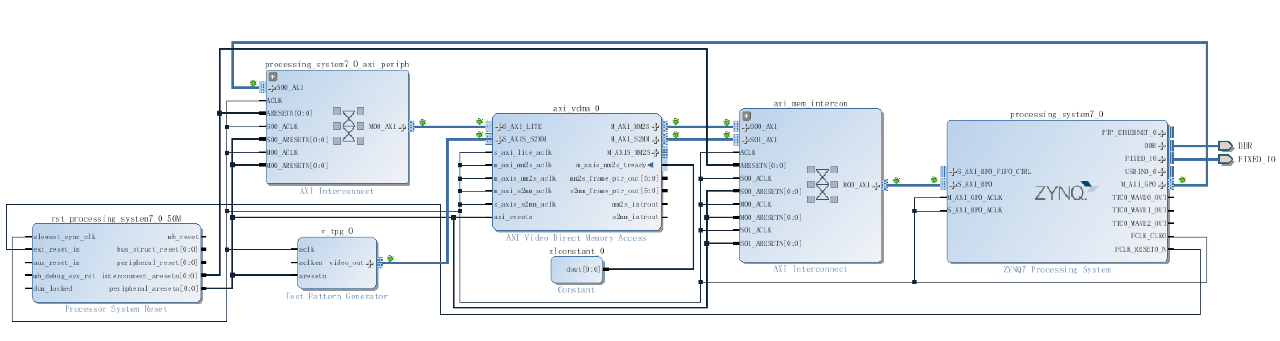Select the M_AXI_GP0_ACLK input pin

[x=974, y=197]
